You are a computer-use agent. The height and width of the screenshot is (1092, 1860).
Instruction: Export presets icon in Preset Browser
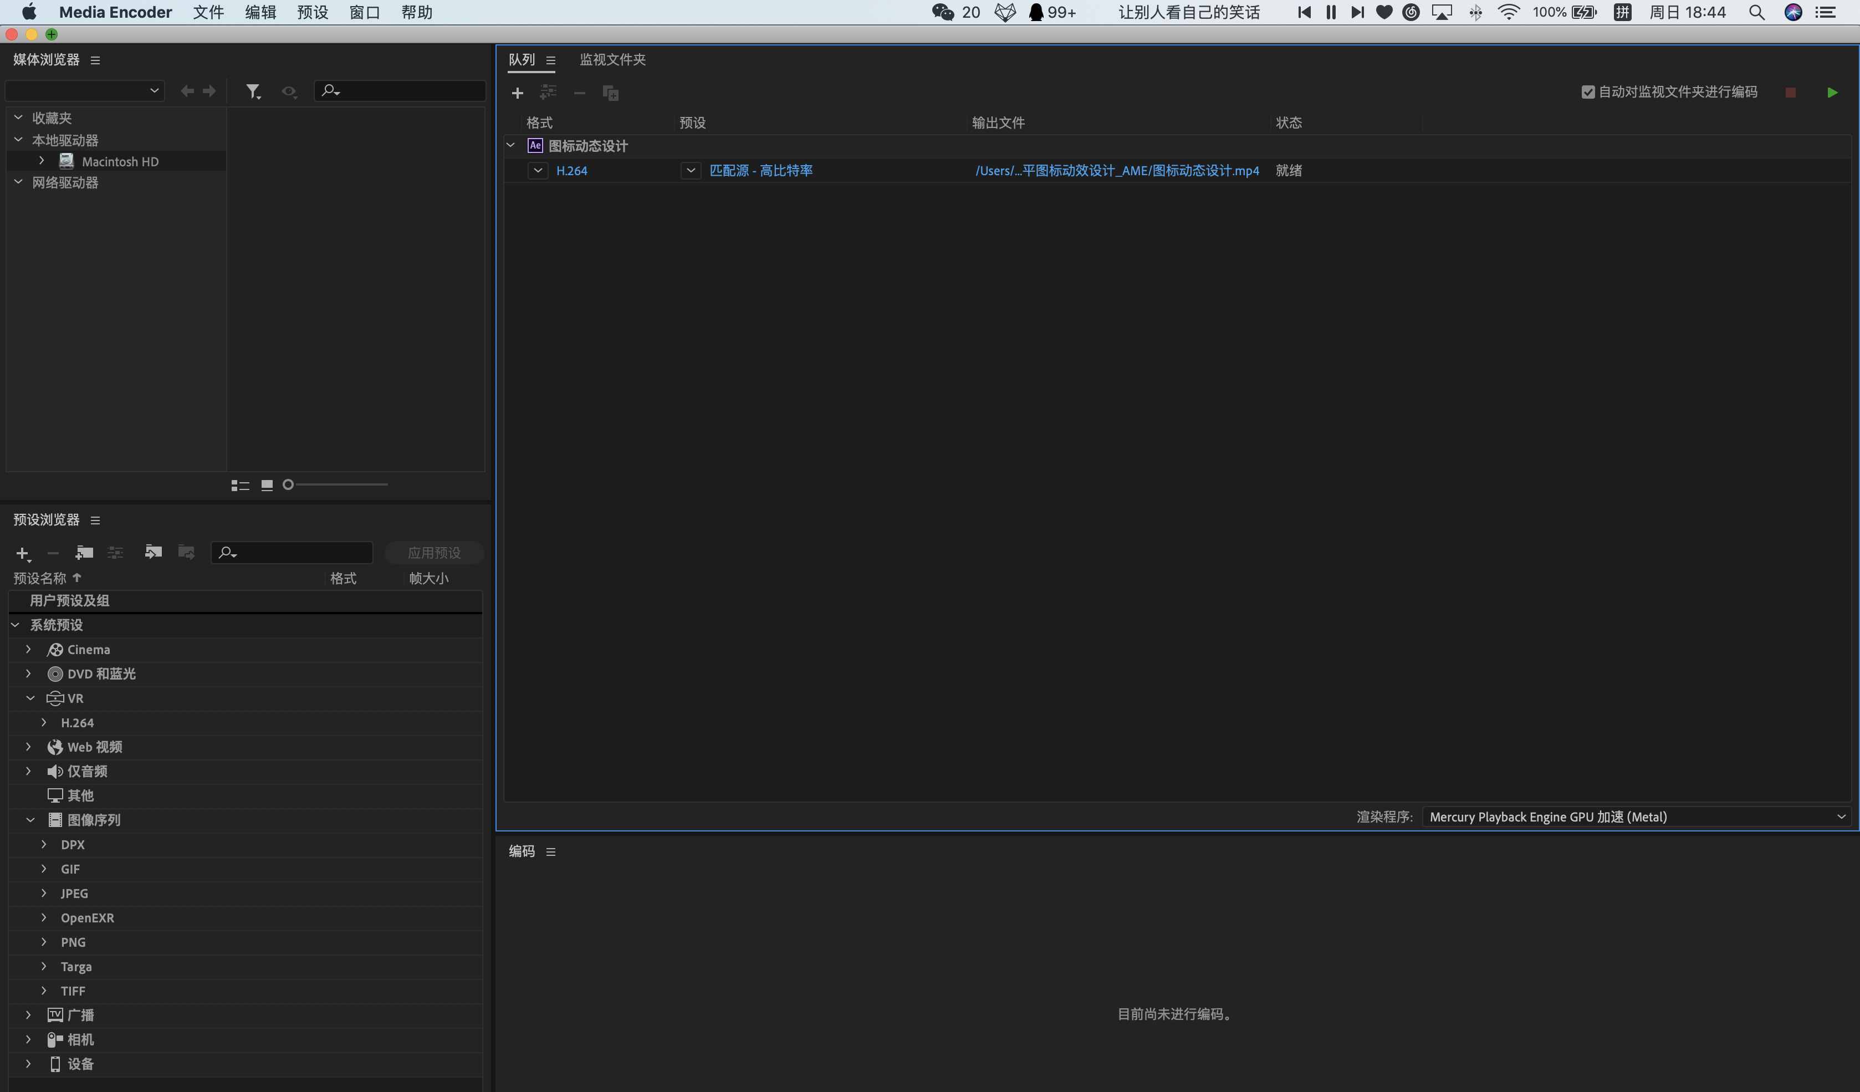coord(186,552)
